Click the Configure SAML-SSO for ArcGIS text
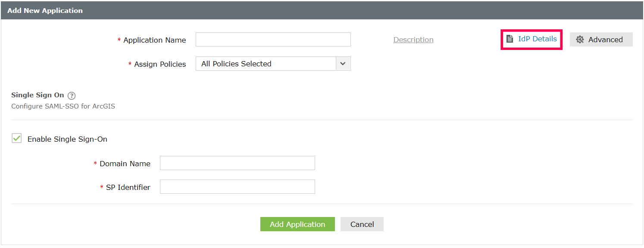 point(63,106)
